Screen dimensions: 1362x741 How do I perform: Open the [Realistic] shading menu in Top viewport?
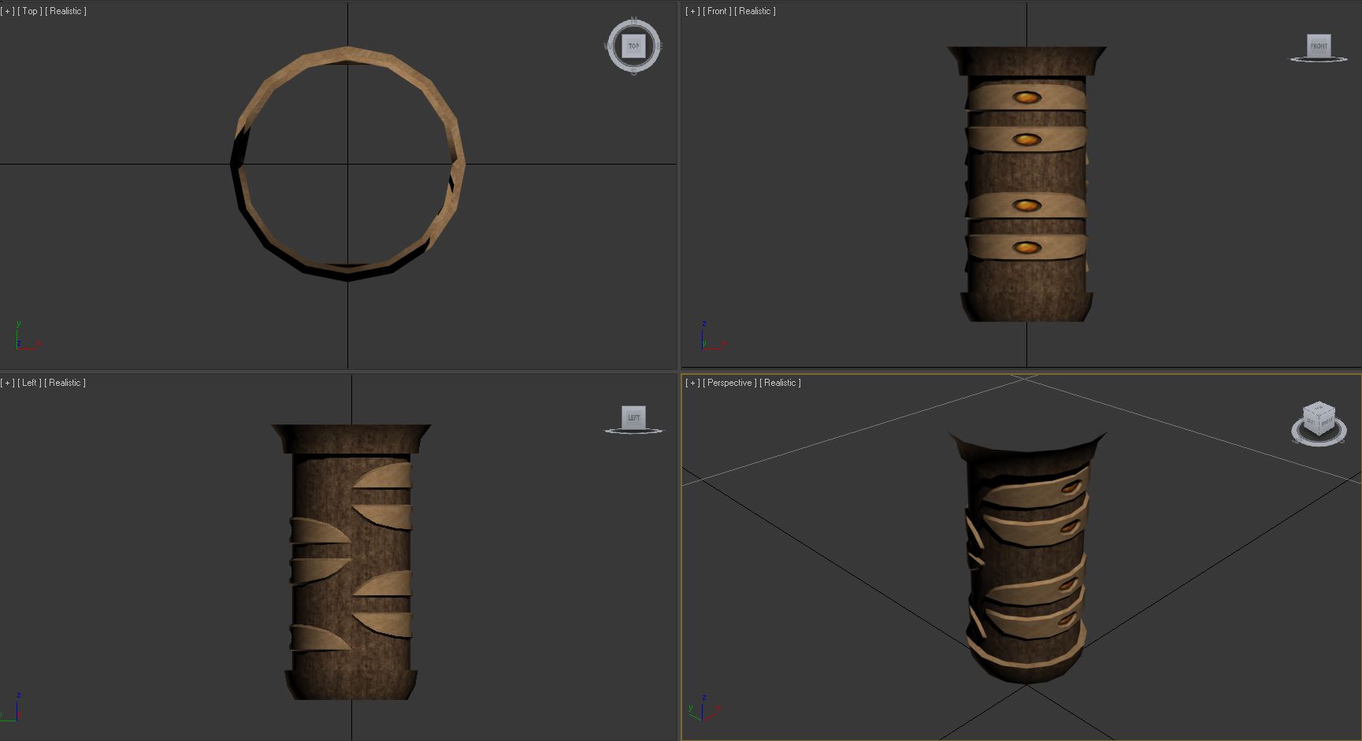(x=66, y=11)
